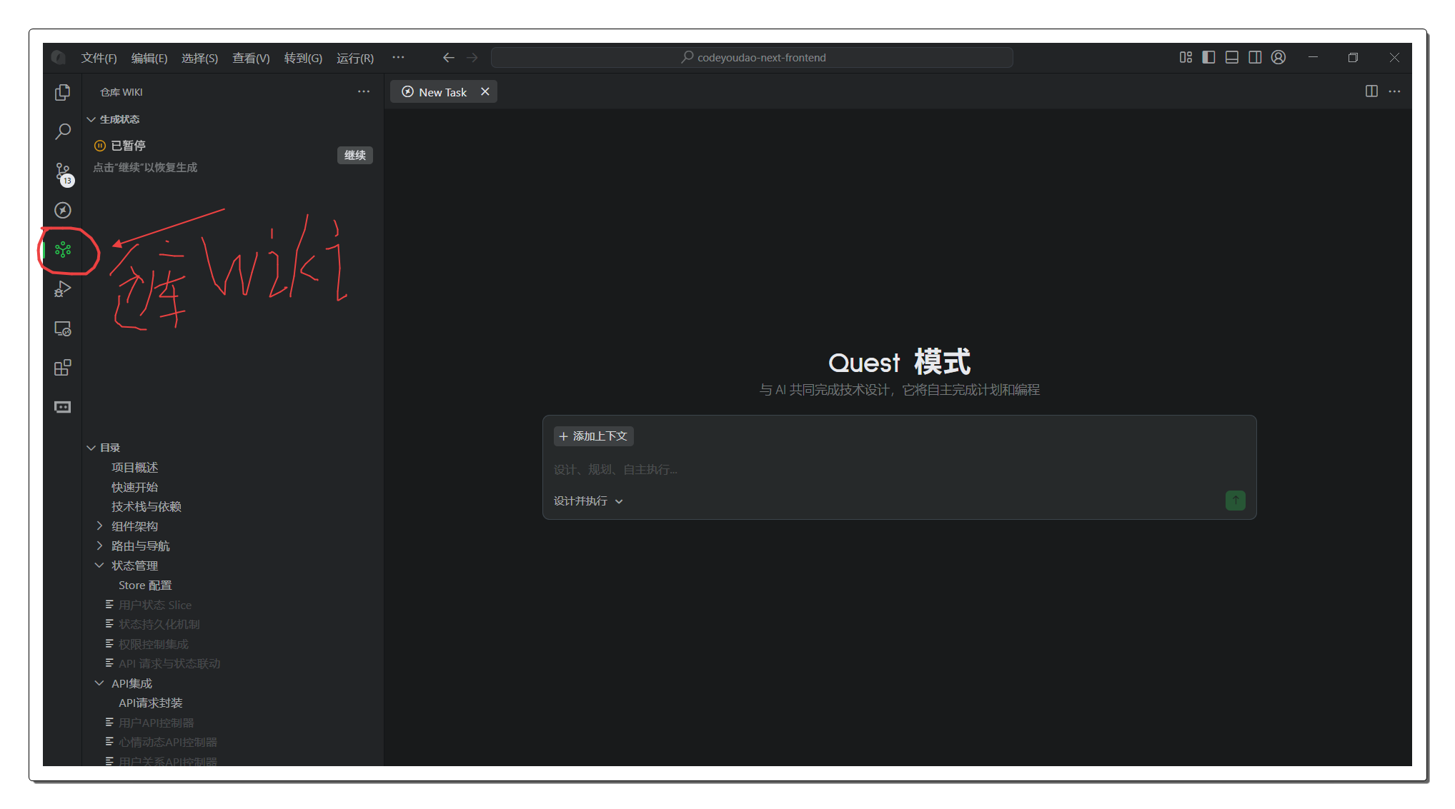Open the 运行(R) menu
This screenshot has height=809, width=1455.
point(355,58)
